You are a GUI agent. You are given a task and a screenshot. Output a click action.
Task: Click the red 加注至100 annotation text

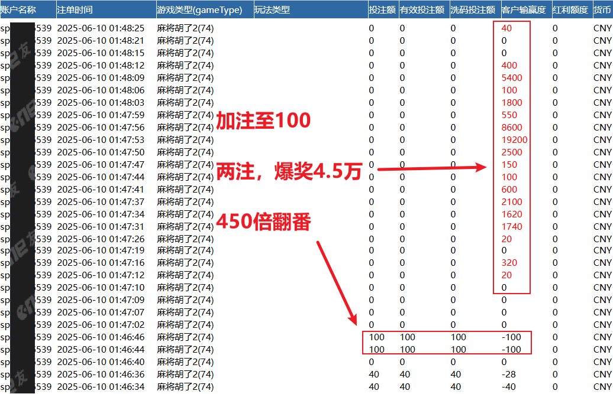pyautogui.click(x=263, y=121)
